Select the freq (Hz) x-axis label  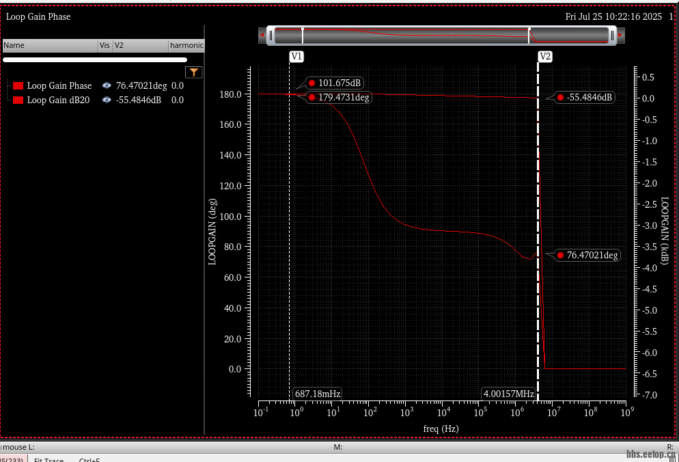coord(441,429)
